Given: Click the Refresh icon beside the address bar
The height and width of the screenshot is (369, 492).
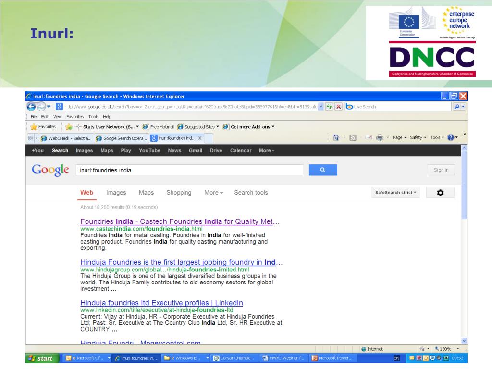Looking at the screenshot, I should (329, 107).
